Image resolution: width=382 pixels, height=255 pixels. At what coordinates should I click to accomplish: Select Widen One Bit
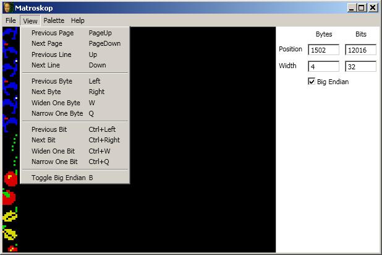(x=75, y=151)
